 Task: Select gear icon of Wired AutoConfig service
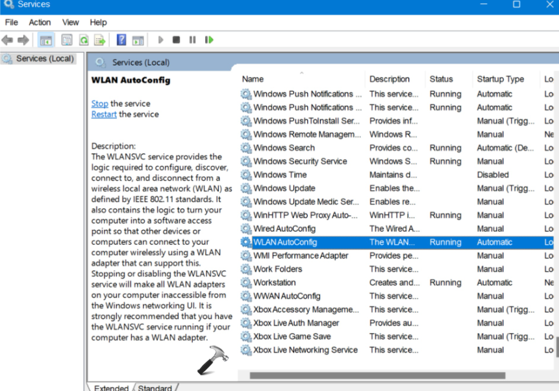point(245,229)
